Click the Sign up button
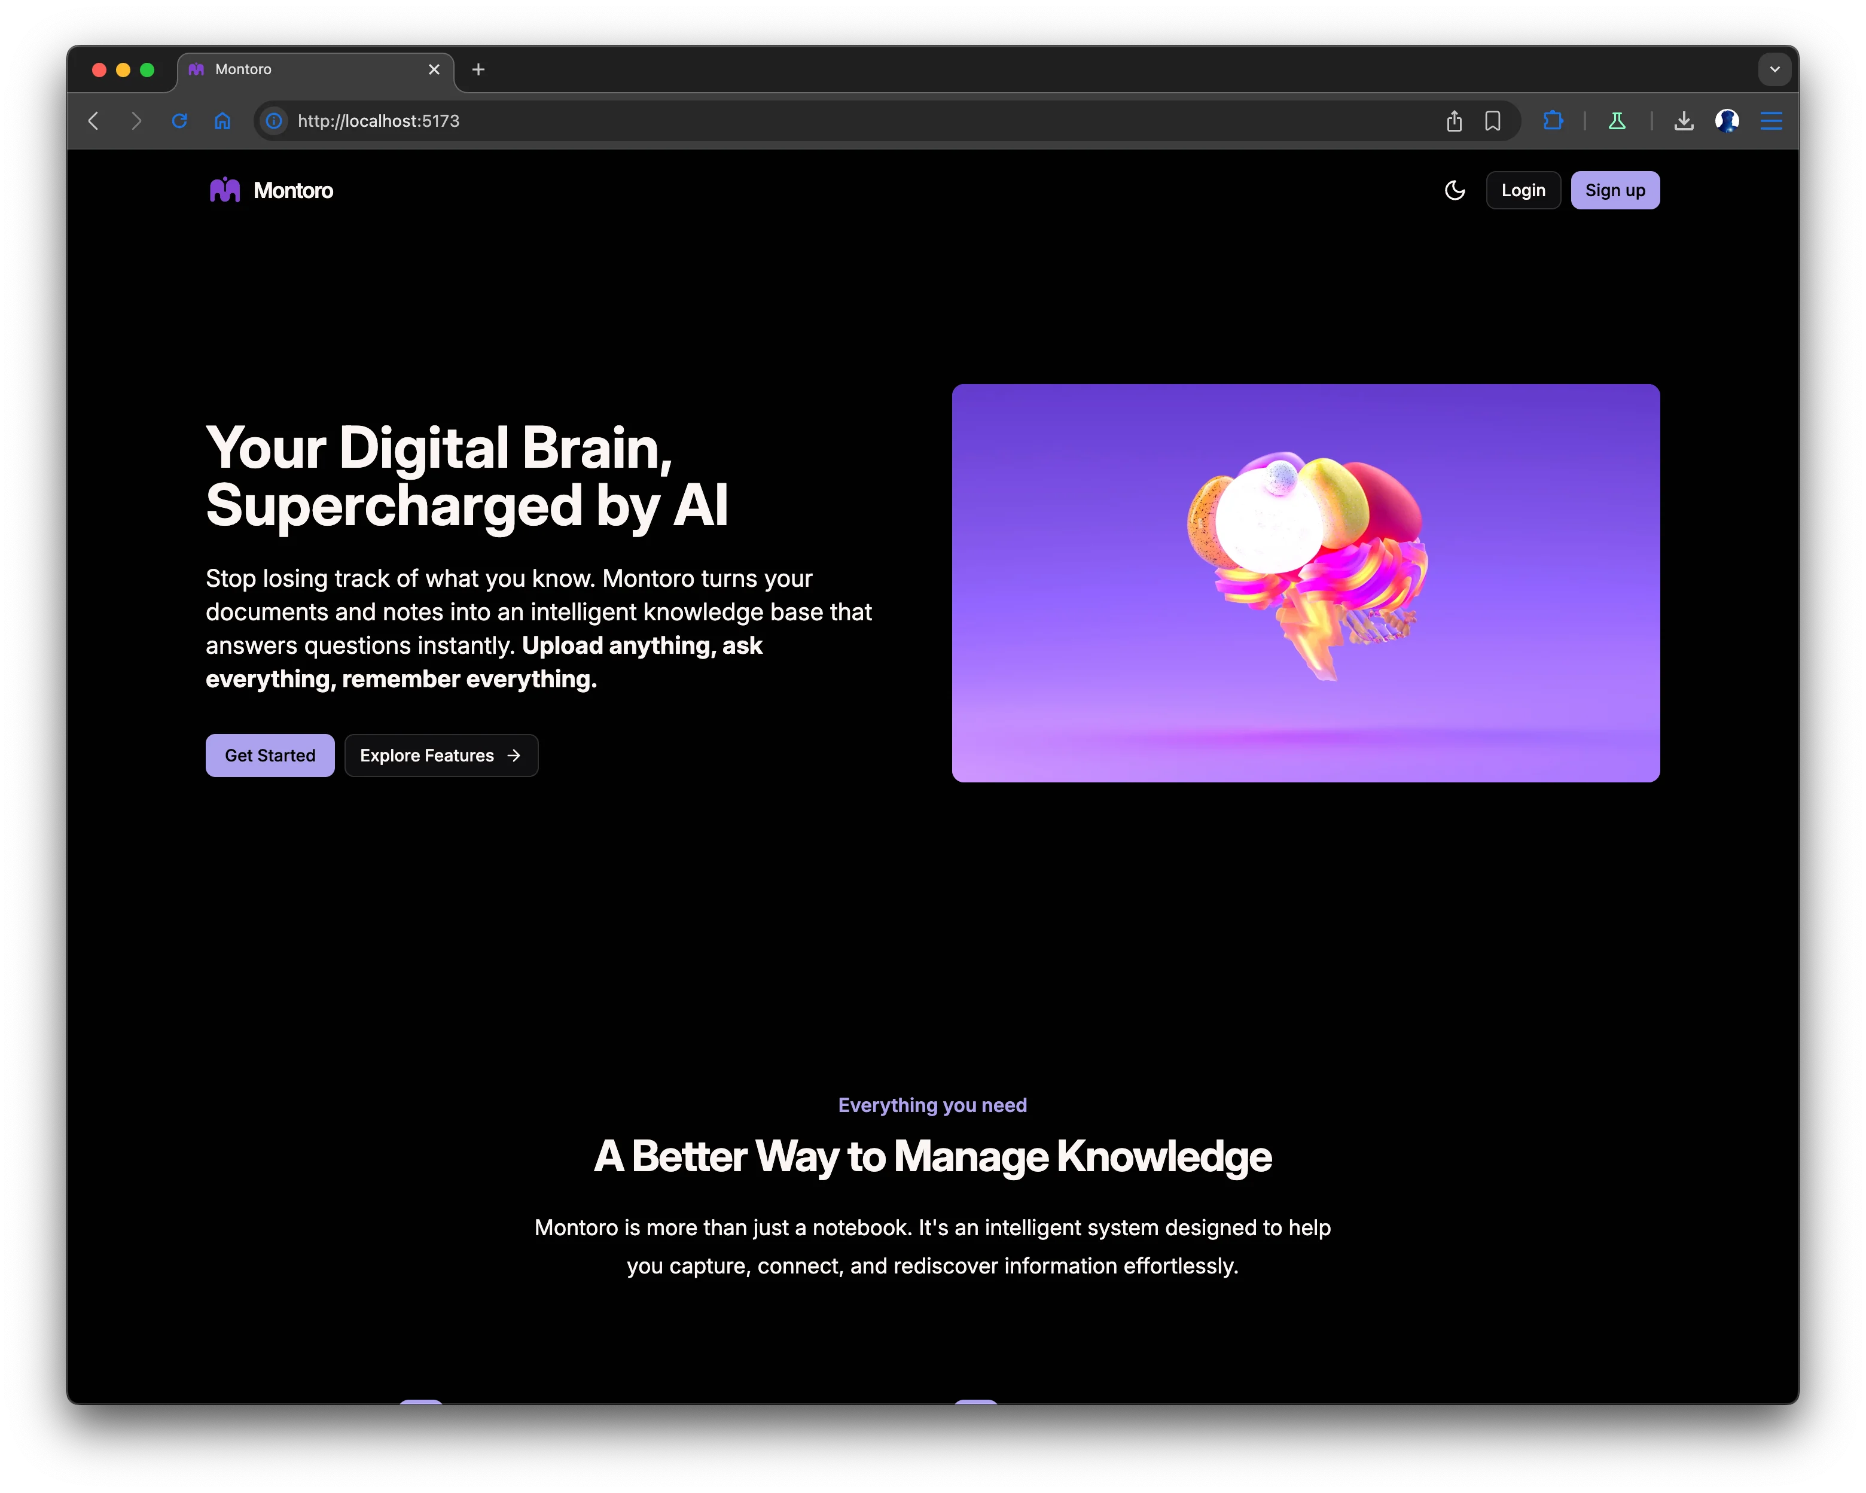 tap(1615, 190)
